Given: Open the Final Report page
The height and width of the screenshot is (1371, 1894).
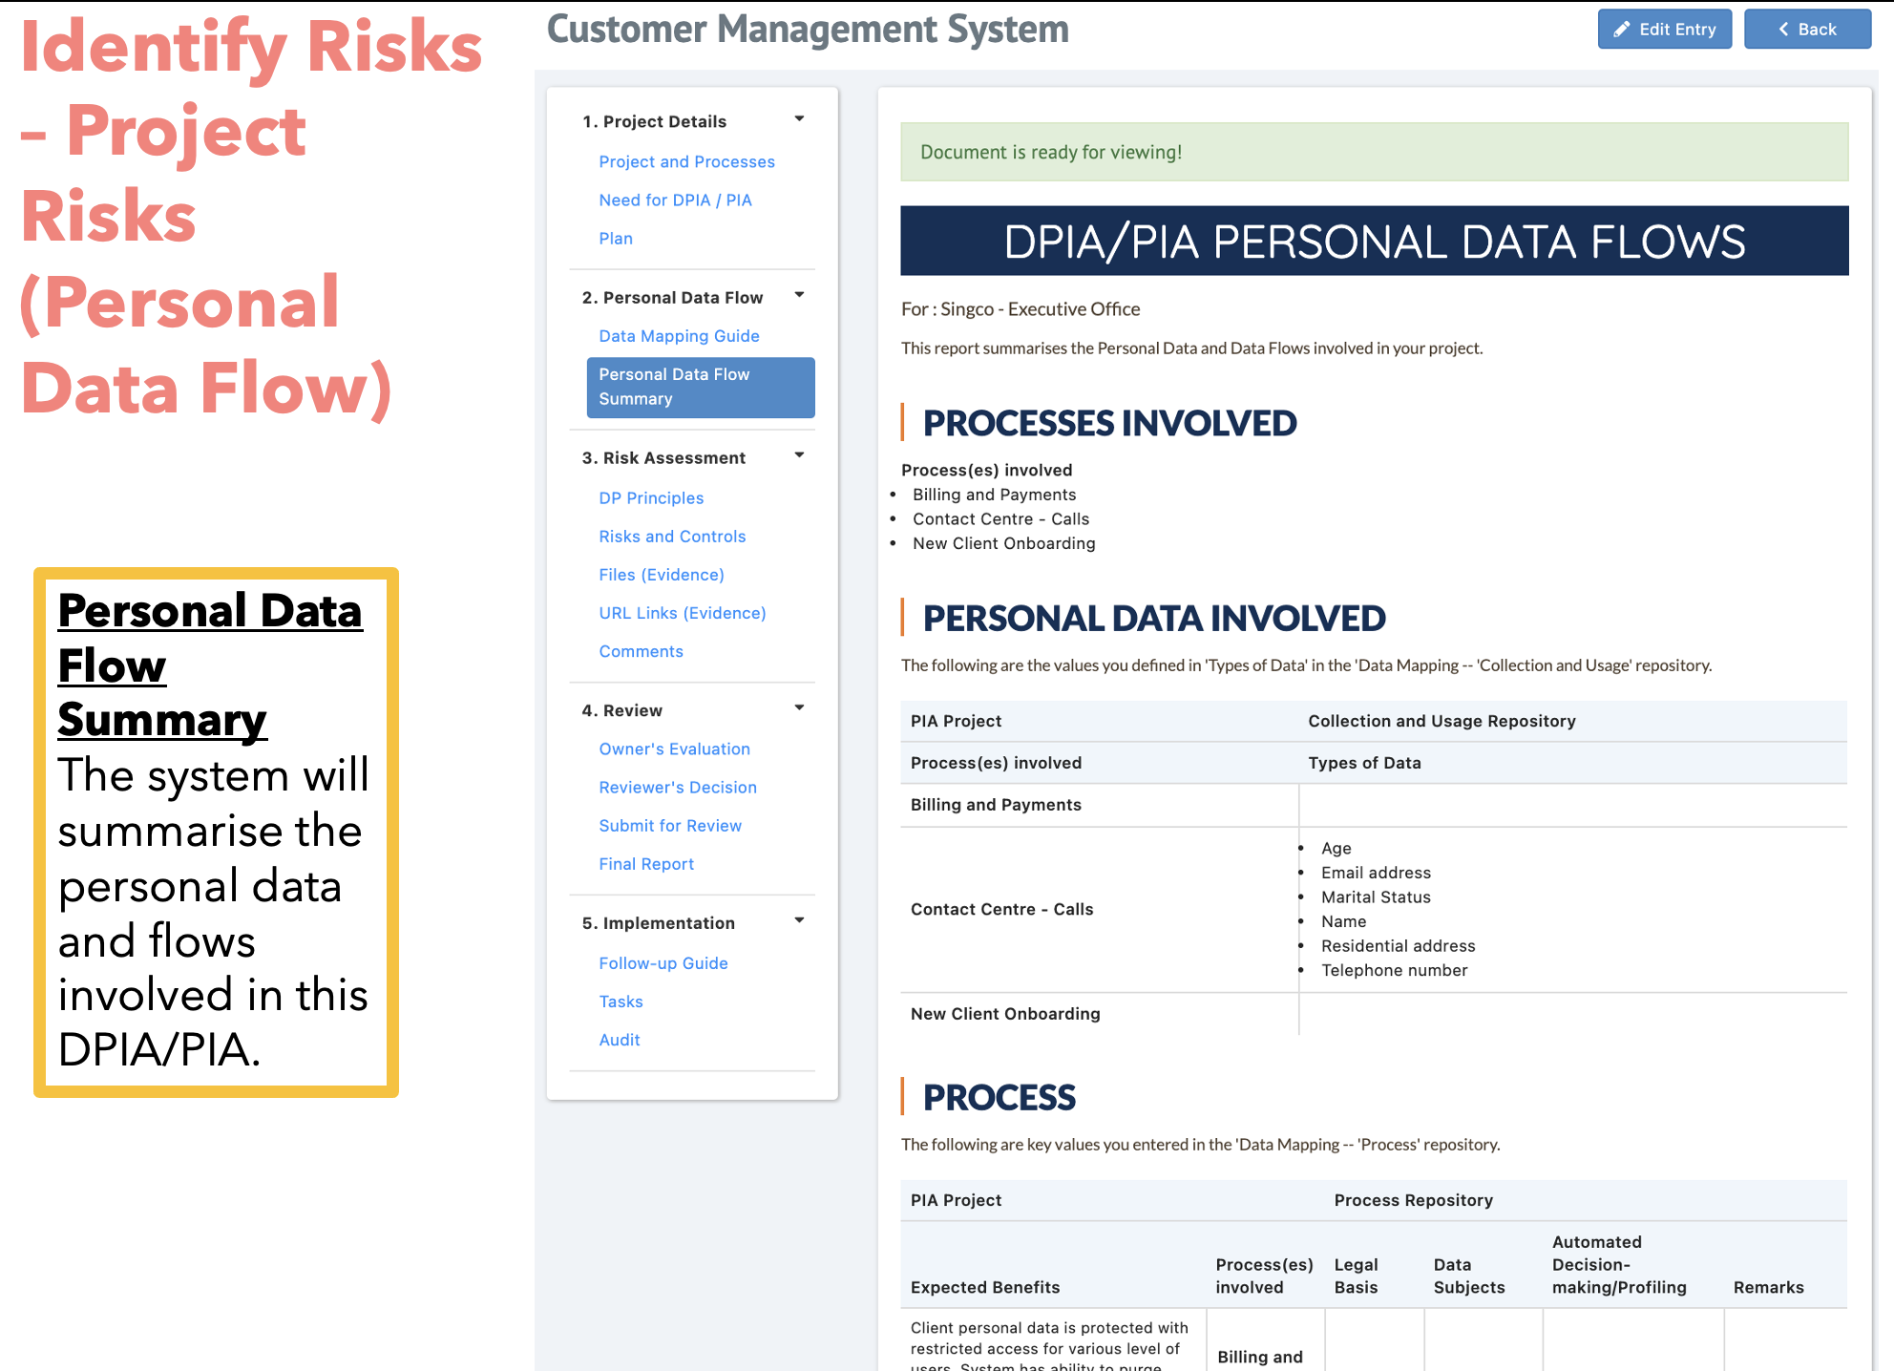Looking at the screenshot, I should tap(646, 863).
